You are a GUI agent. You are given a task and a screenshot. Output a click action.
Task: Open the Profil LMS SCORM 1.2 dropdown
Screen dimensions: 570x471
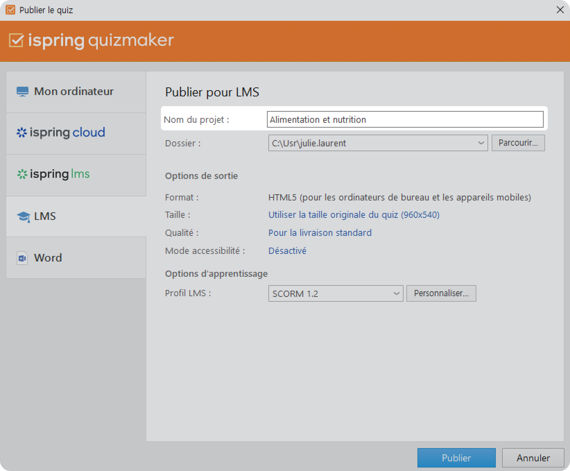pos(396,293)
